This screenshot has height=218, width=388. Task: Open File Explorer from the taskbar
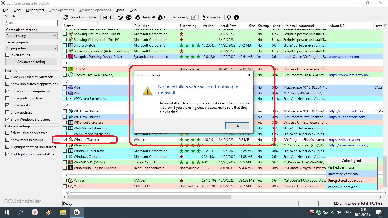[62, 212]
